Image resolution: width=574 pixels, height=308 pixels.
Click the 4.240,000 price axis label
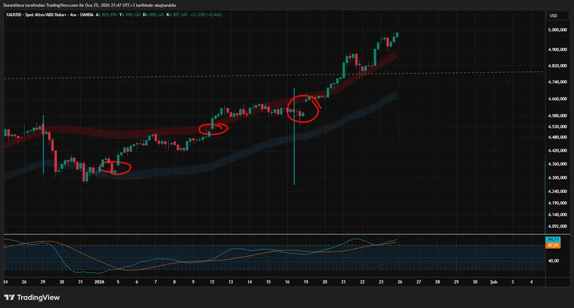pyautogui.click(x=558, y=192)
